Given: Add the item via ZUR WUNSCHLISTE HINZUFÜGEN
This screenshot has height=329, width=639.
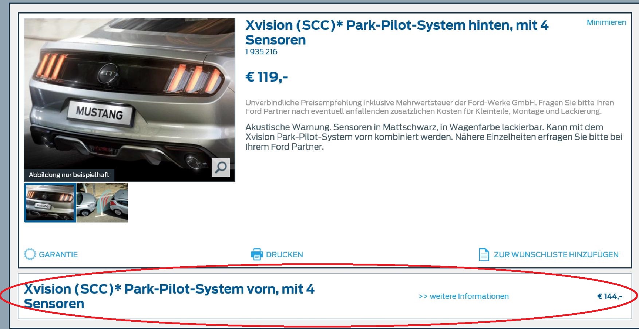Looking at the screenshot, I should tap(556, 255).
